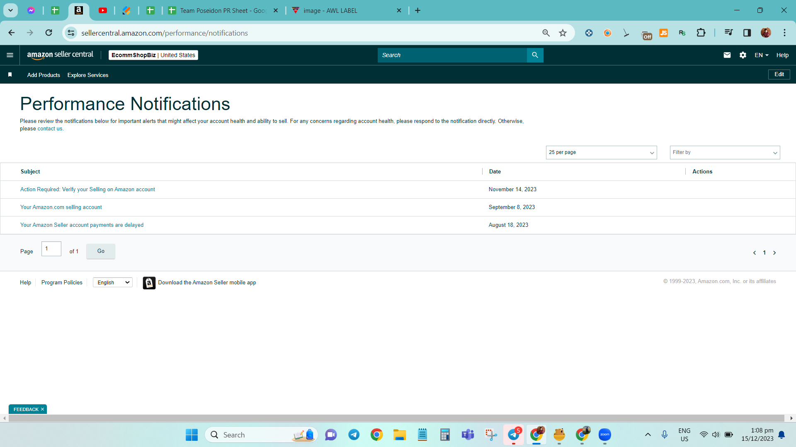The height and width of the screenshot is (447, 796).
Task: Close the FEEDBACK tab
Action: tap(42, 409)
